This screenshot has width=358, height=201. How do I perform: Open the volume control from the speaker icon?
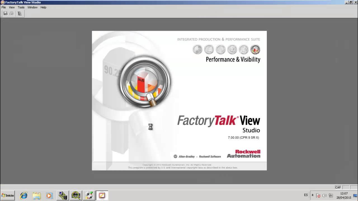coord(324,195)
